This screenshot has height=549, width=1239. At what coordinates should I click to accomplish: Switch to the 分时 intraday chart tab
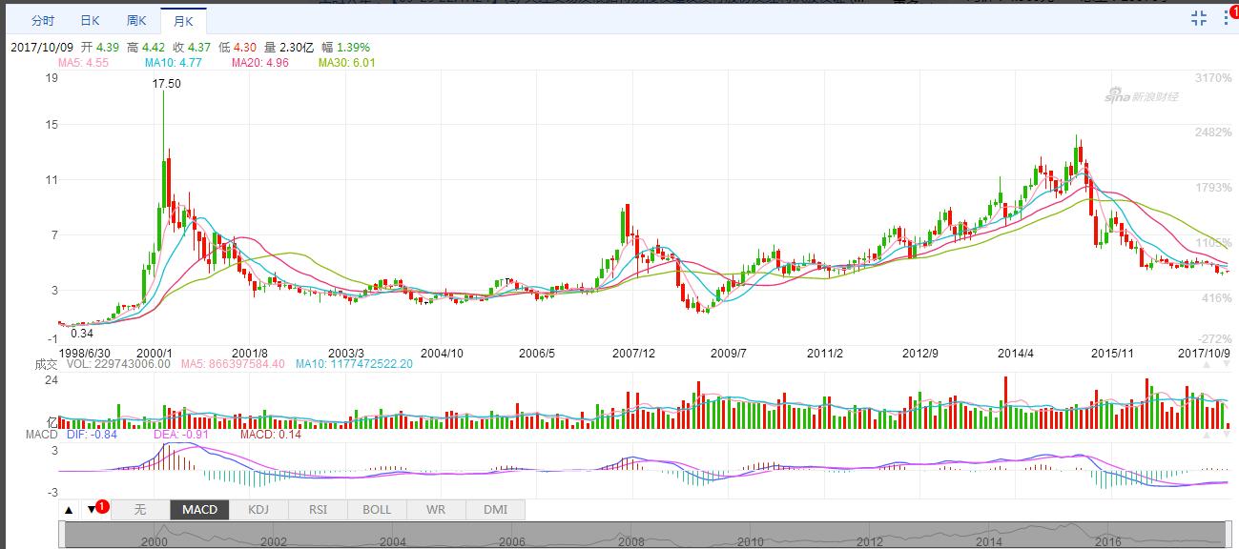pyautogui.click(x=43, y=20)
